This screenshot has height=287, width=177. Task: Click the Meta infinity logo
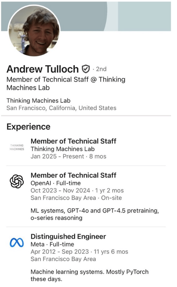(x=17, y=243)
